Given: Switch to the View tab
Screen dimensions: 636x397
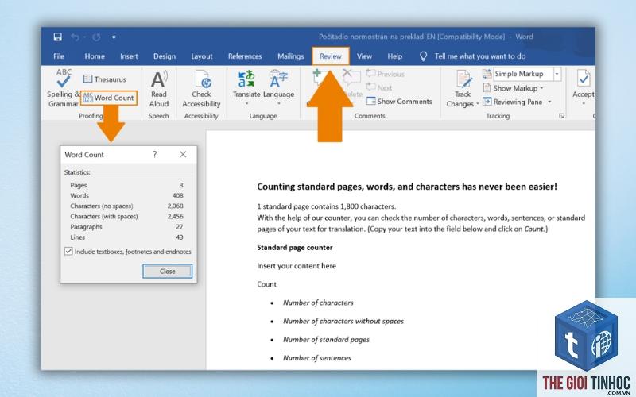Looking at the screenshot, I should click(x=364, y=56).
